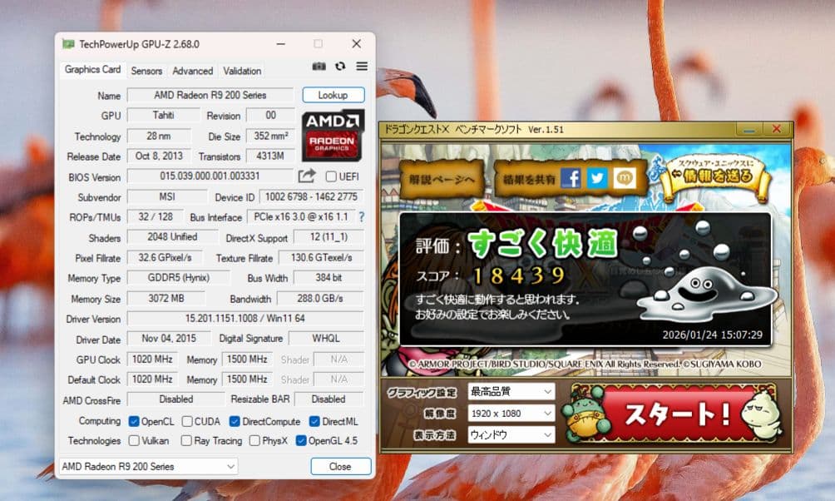Click the Lookup button
The width and height of the screenshot is (835, 501).
coord(333,95)
